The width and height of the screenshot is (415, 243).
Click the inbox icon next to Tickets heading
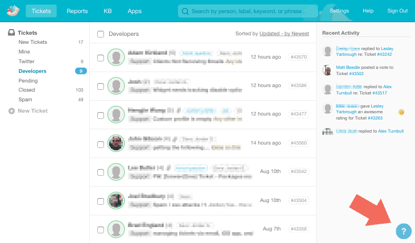pos(11,33)
